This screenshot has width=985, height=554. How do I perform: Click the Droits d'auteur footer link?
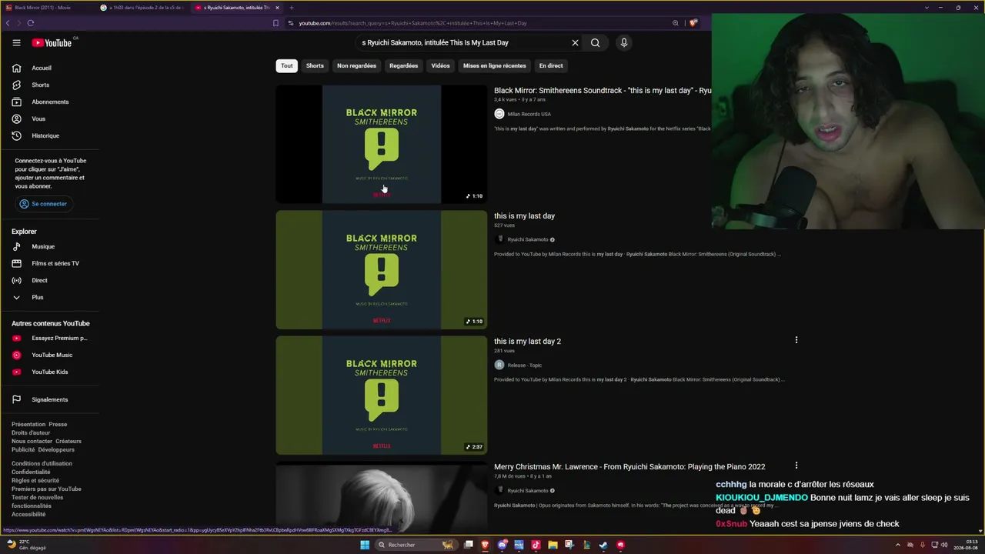coord(31,432)
